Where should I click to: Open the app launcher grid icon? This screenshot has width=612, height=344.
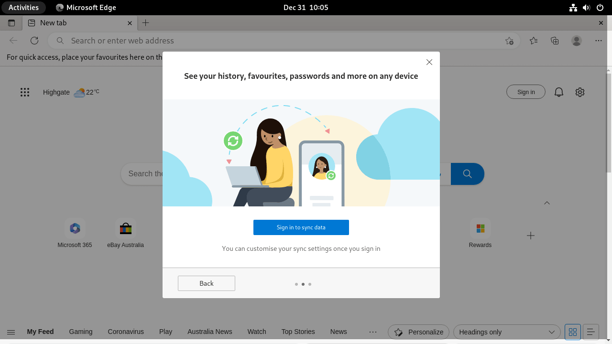[25, 92]
